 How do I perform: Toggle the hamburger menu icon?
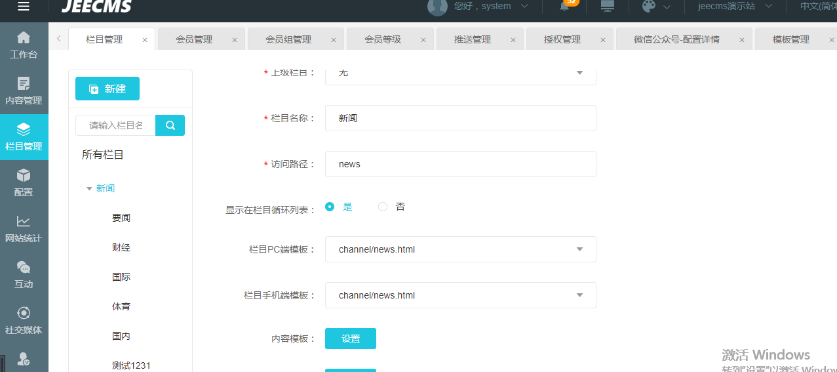click(x=24, y=7)
